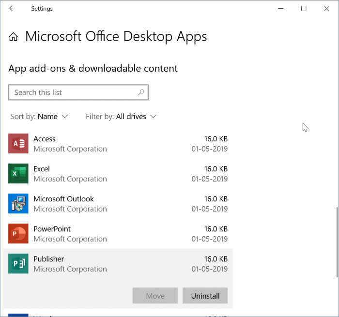
Task: Select the Microsoft Outlook entry name
Action: [63, 199]
